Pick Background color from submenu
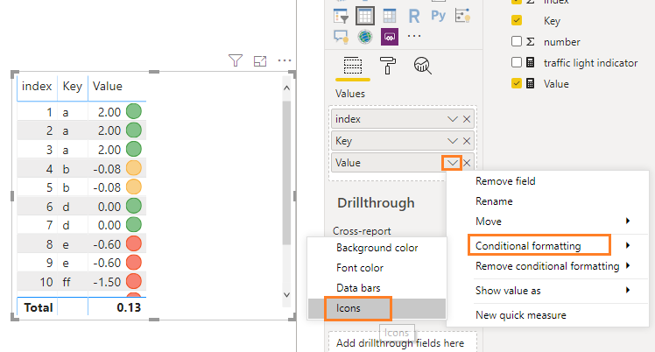The height and width of the screenshot is (352, 655). pos(377,248)
